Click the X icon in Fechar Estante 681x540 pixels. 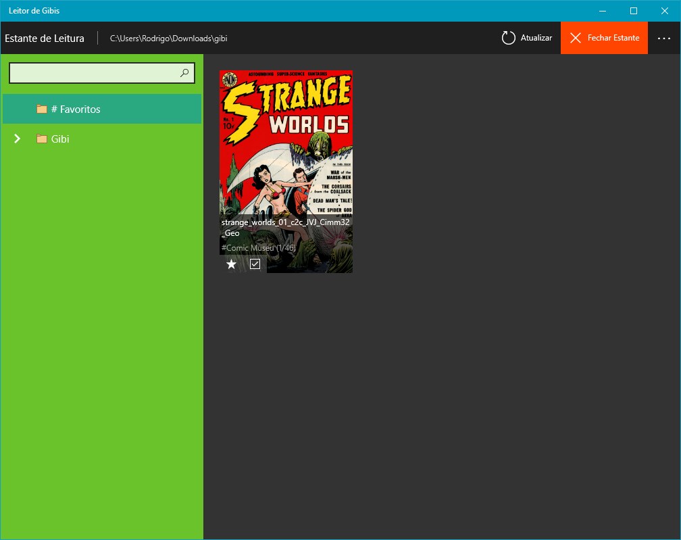576,39
